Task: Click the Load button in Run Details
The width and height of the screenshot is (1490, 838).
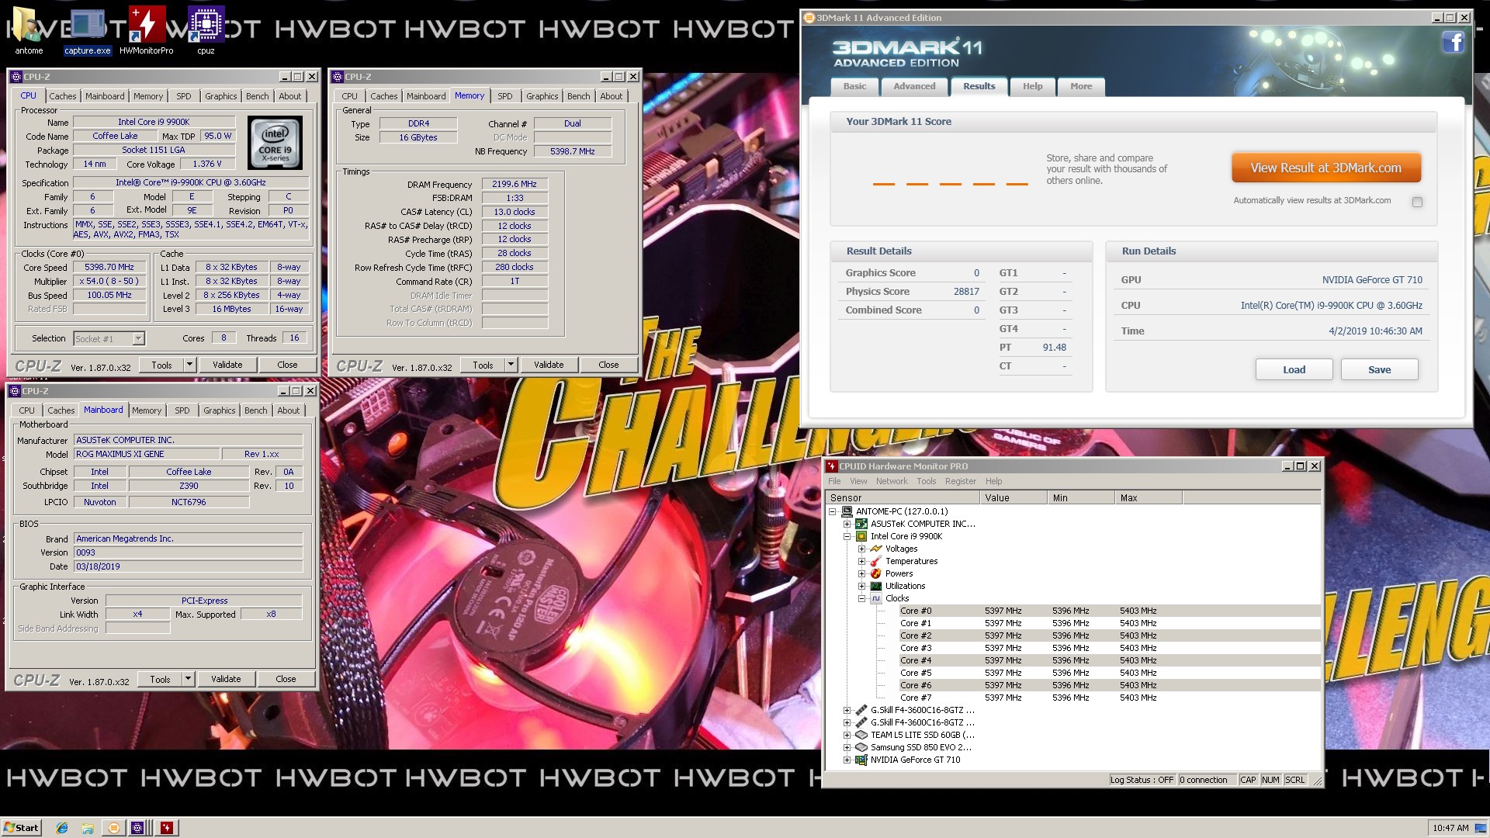Action: coord(1294,369)
